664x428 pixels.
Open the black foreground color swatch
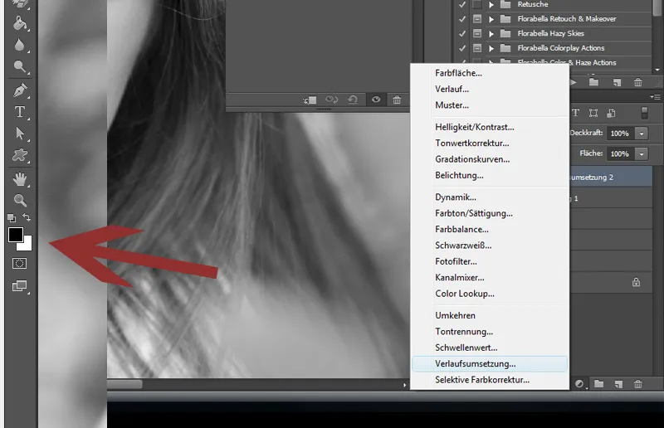15,235
